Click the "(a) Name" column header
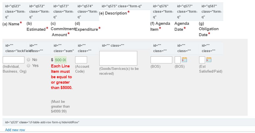Screen dimensions: 255x133 (12, 24)
